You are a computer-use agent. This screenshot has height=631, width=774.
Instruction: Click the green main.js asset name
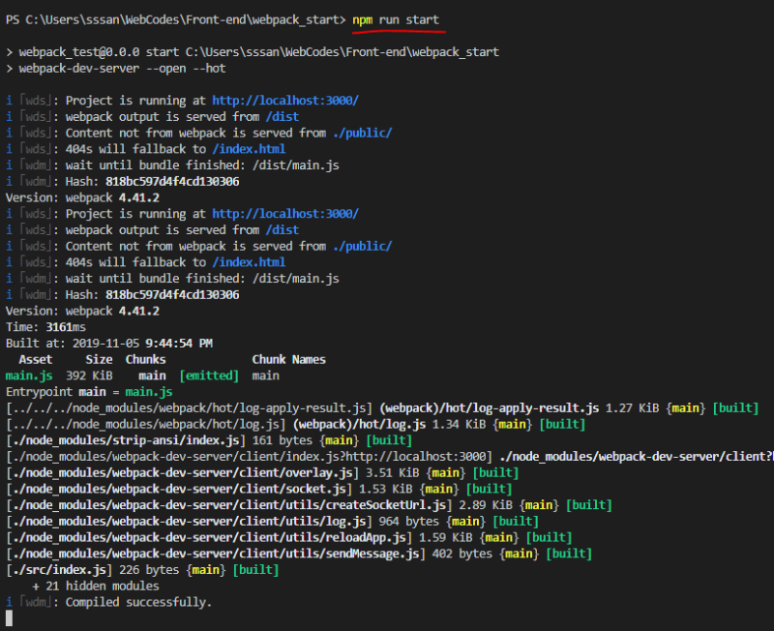(29, 376)
